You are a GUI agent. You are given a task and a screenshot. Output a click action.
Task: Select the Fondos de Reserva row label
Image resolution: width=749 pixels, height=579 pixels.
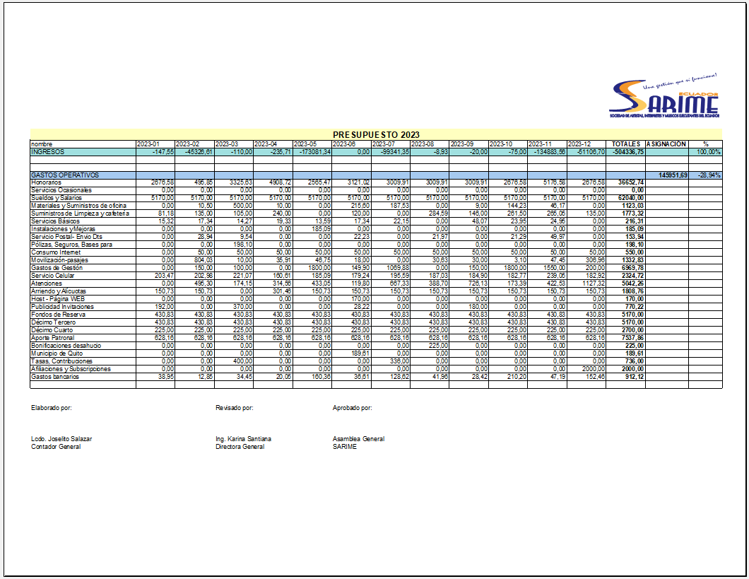coord(58,315)
